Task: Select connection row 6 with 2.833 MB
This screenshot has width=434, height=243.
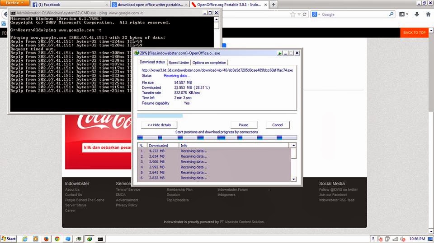Action: pyautogui.click(x=214, y=178)
